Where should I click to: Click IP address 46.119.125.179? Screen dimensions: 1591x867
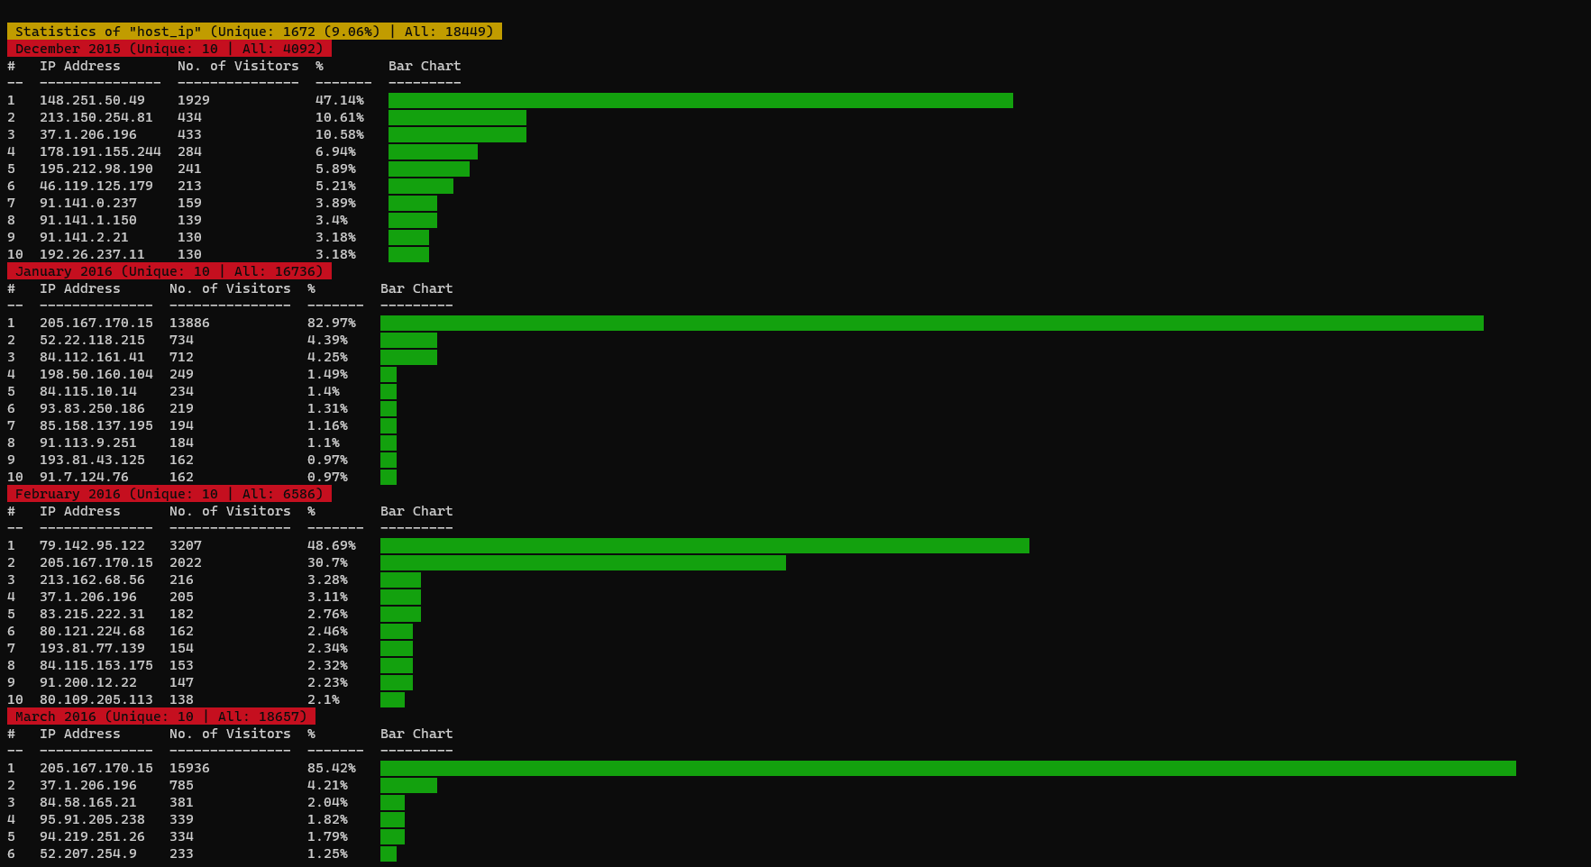pos(96,186)
